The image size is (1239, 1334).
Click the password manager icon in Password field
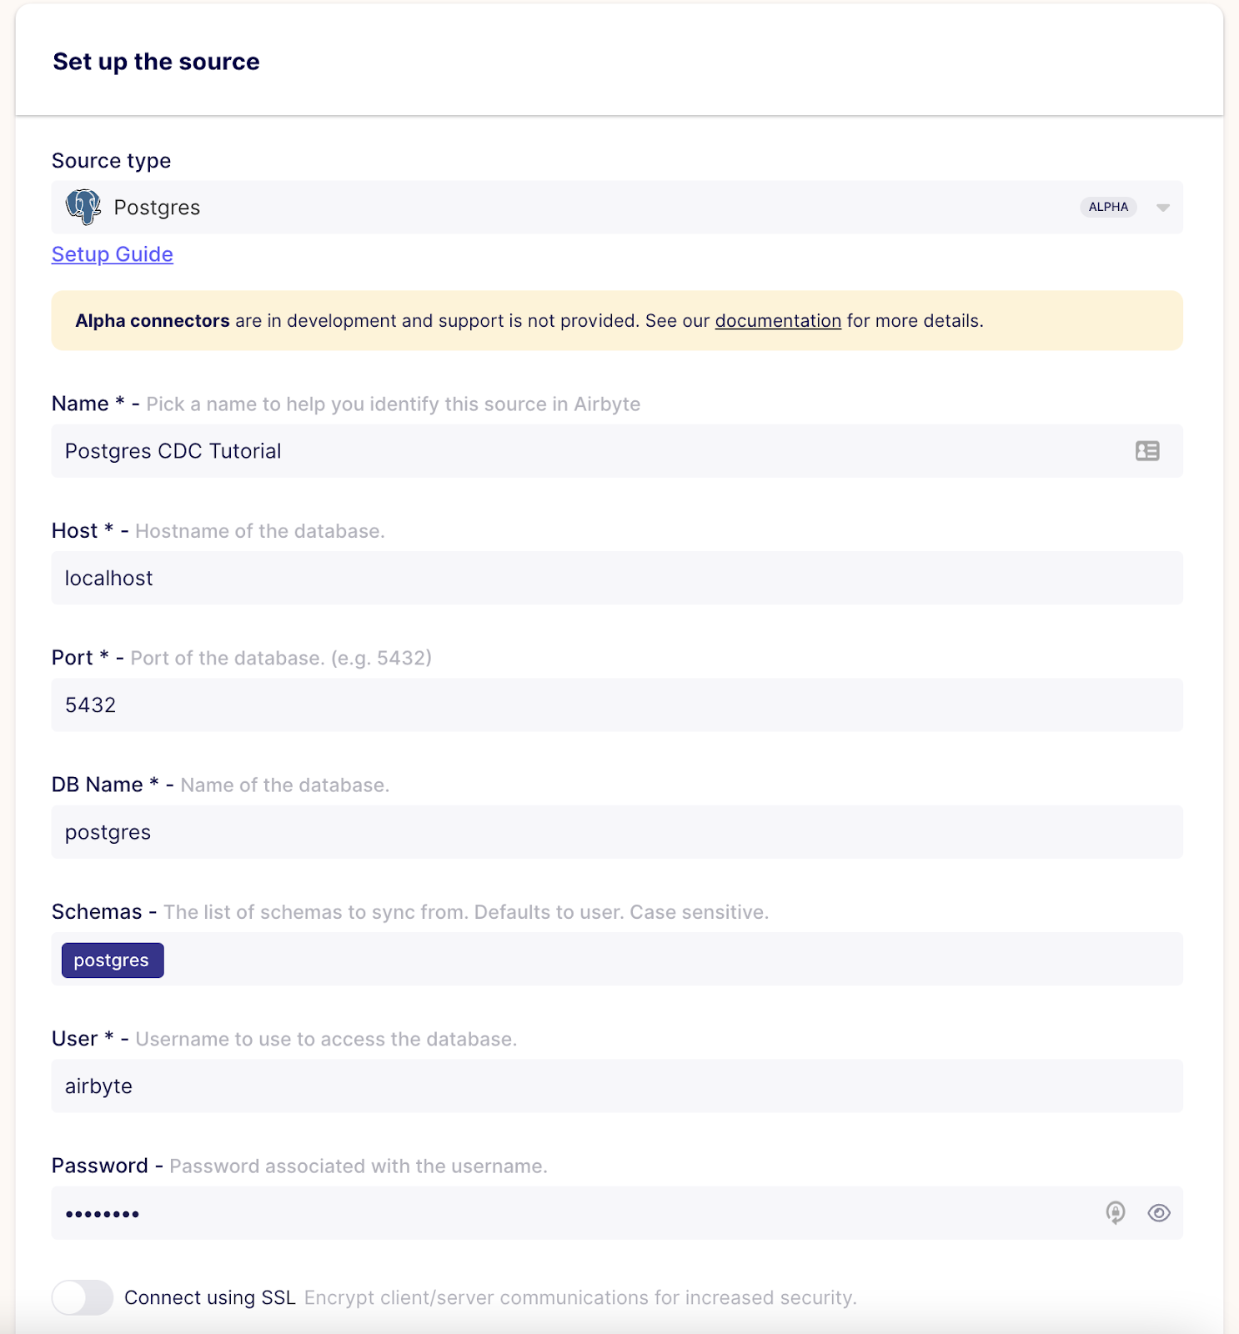1115,1212
